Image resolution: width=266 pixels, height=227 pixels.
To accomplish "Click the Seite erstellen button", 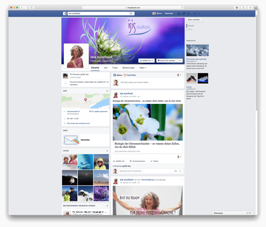I will (194, 20).
